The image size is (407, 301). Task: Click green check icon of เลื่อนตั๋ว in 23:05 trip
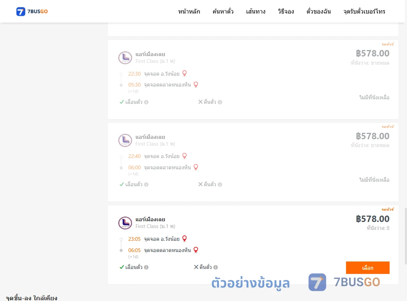(122, 267)
